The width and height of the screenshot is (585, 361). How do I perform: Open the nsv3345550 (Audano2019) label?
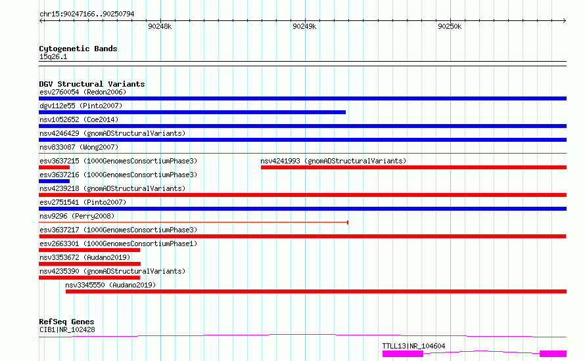tap(110, 285)
